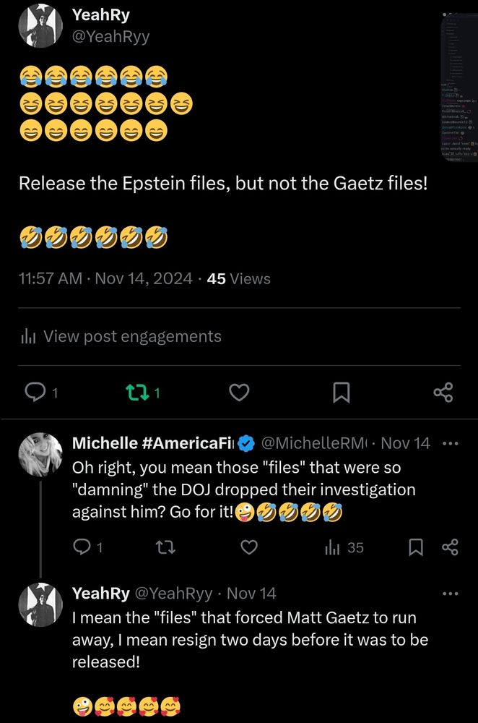The image size is (478, 723).
Task: Like Michelle's reply
Action: pos(248,547)
